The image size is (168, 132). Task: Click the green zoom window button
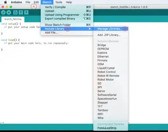pos(11,7)
